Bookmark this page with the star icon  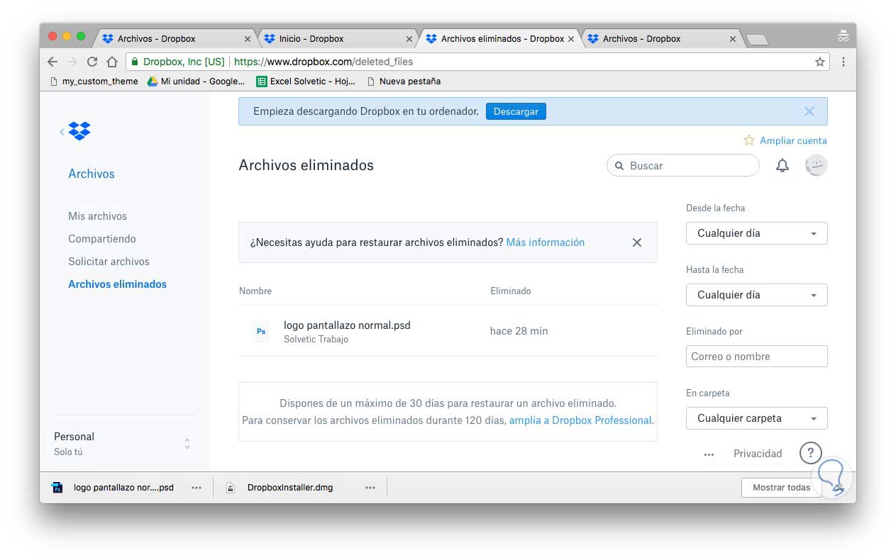click(820, 62)
